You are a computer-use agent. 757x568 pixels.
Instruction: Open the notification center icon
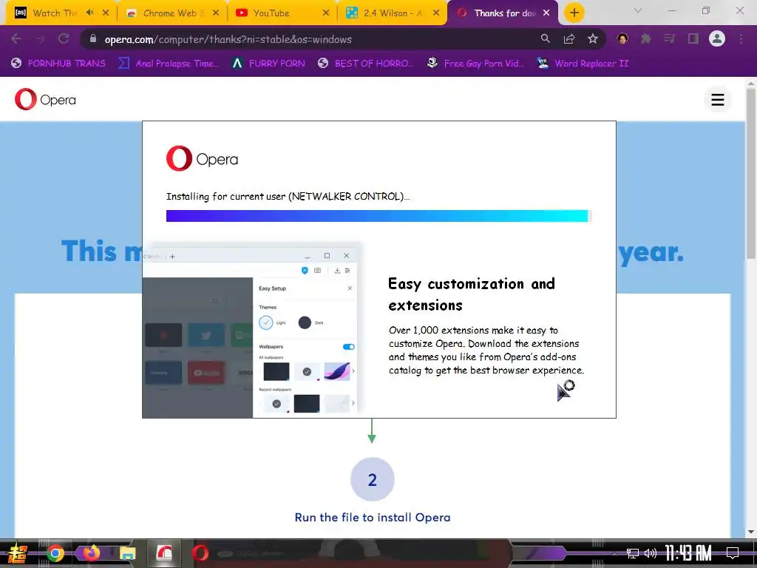pos(733,553)
